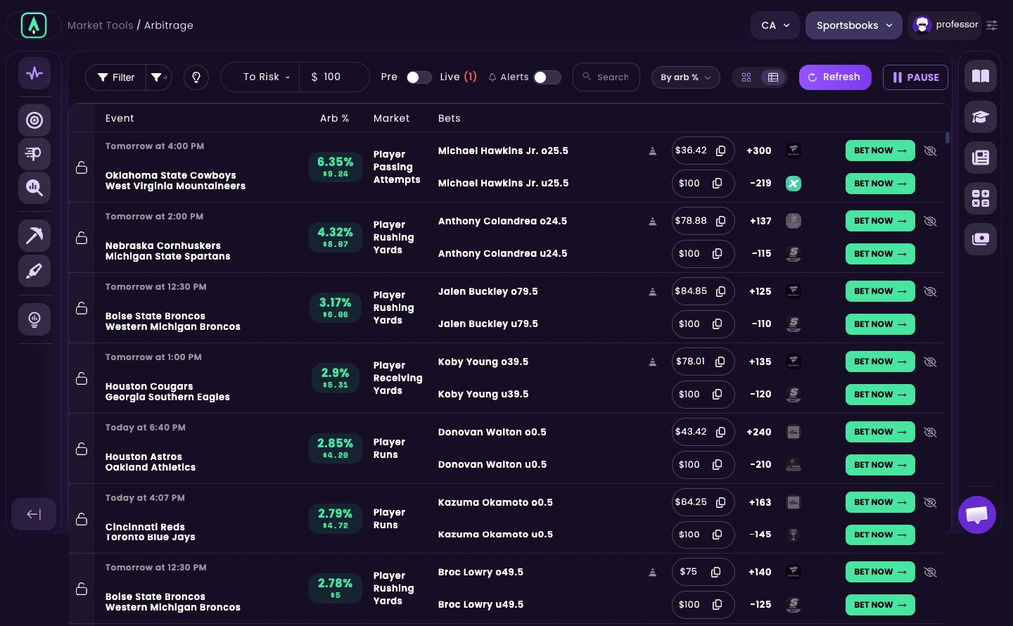The image size is (1013, 626).
Task: Click BET NOW for Michael Hawkins Jr. o25.5
Action: (x=880, y=151)
